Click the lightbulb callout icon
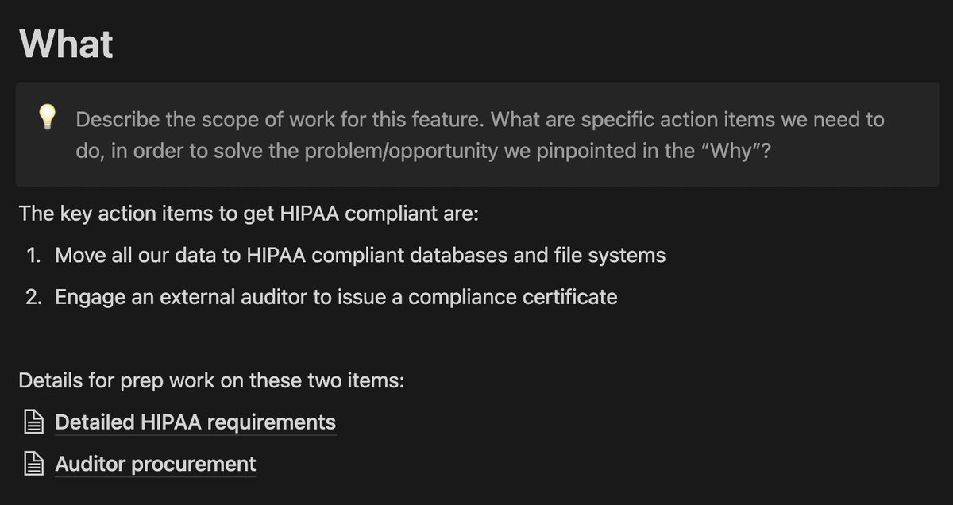 (x=47, y=118)
